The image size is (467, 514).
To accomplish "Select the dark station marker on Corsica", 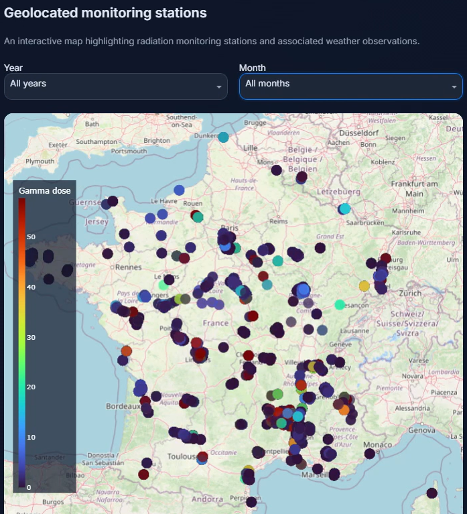I will point(432,493).
